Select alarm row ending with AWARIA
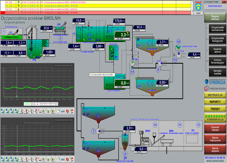227x163 pixels. tap(96, 9)
